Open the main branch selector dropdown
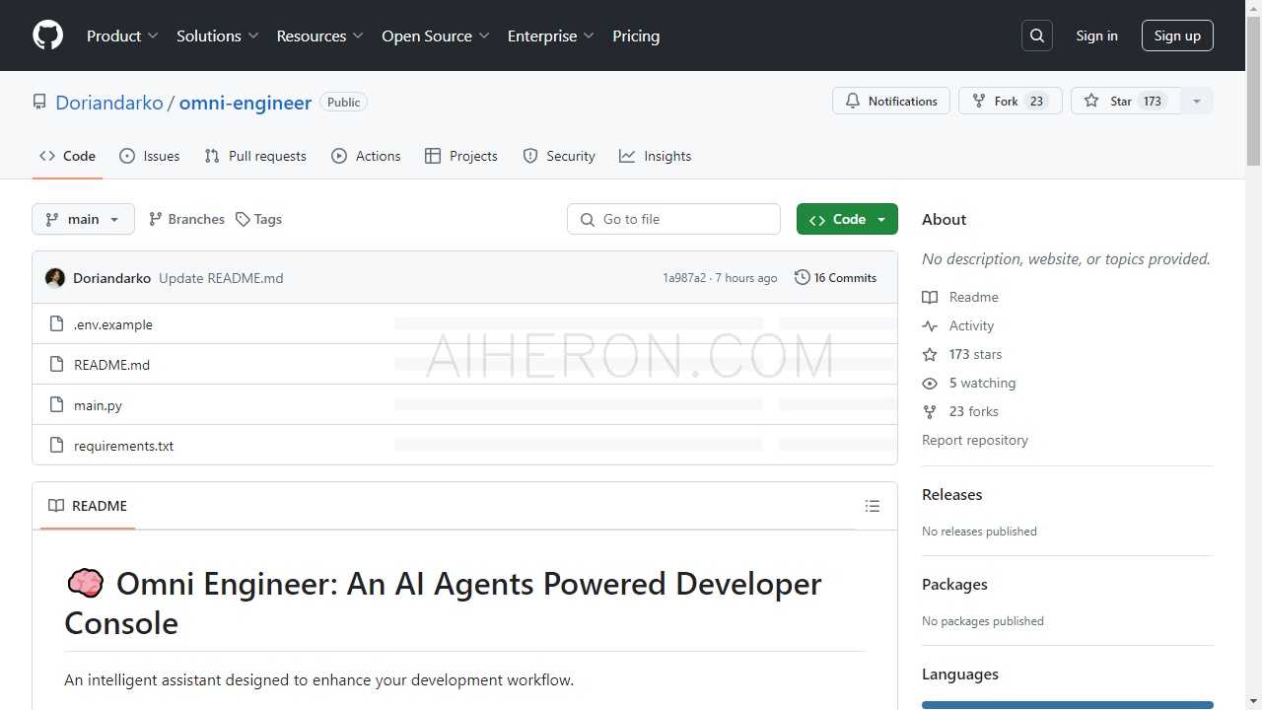 click(x=83, y=219)
